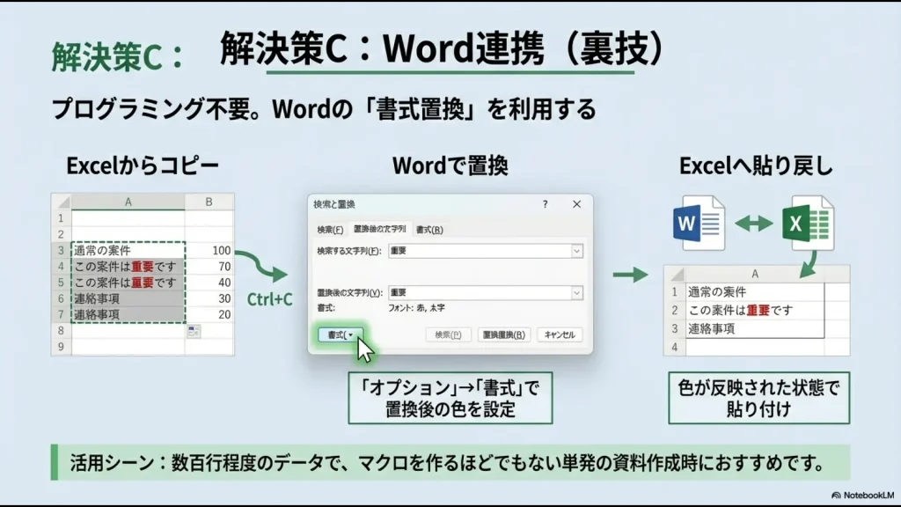Click the 検索(P) button
The height and width of the screenshot is (507, 901).
tap(448, 334)
